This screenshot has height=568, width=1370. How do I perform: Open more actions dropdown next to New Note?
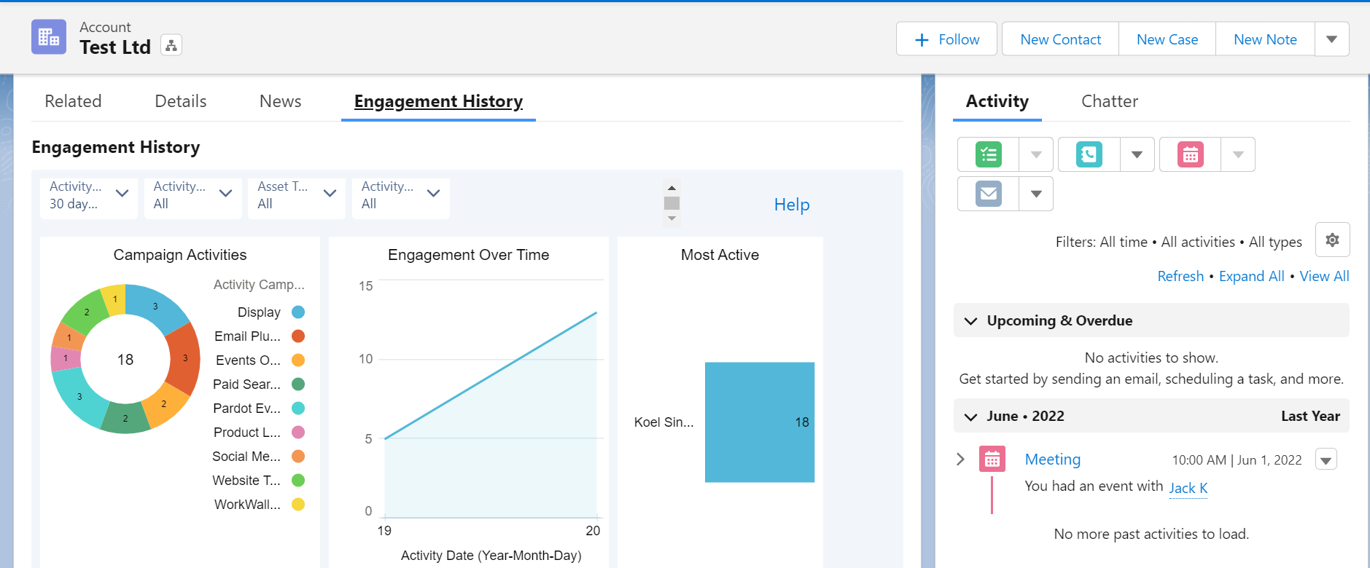[x=1332, y=39]
